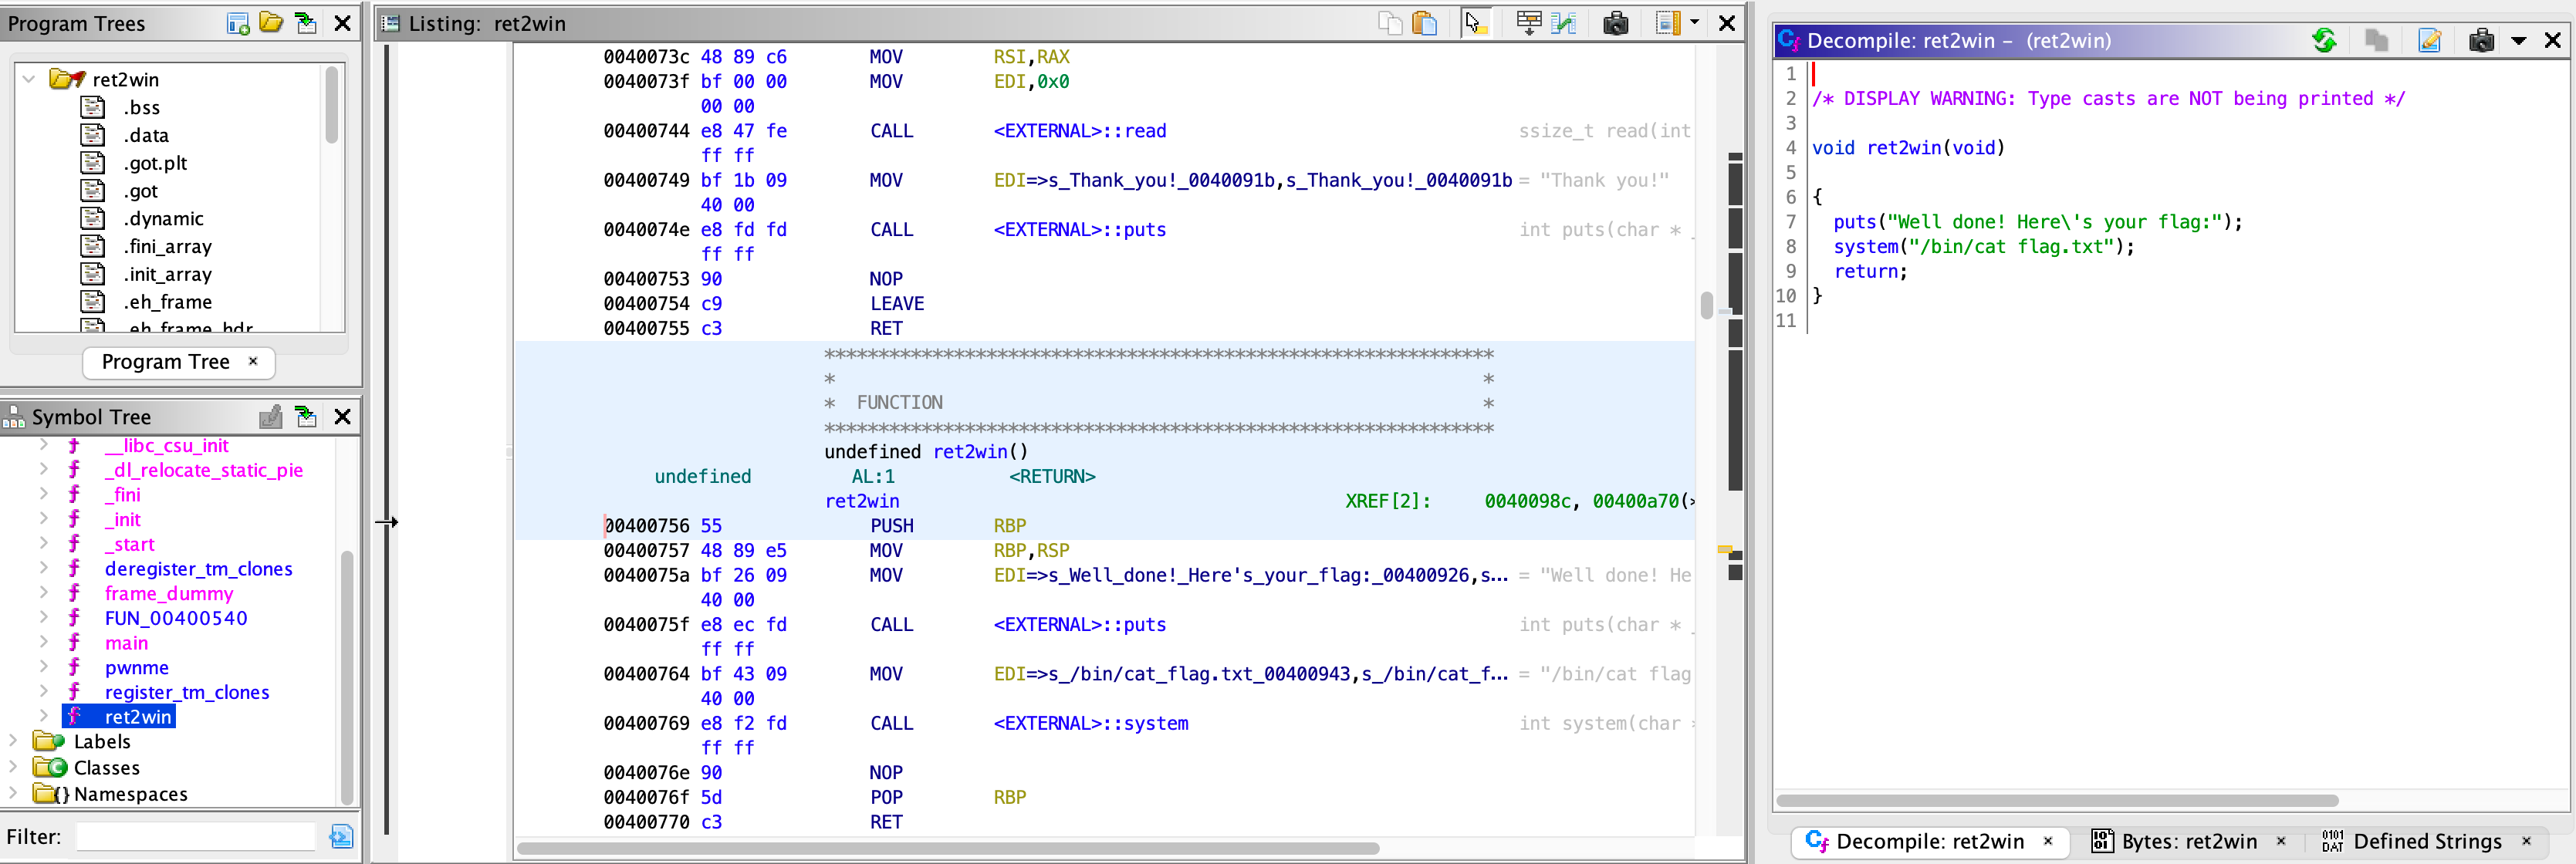Expand the Labels folder in Symbol Tree
The image size is (2576, 864).
(x=13, y=741)
